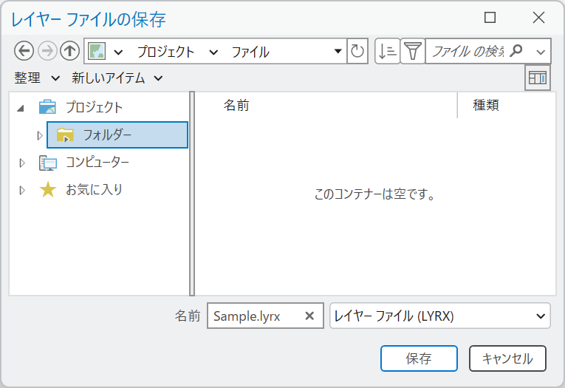
Task: Open the filter options funnel
Action: click(x=412, y=51)
